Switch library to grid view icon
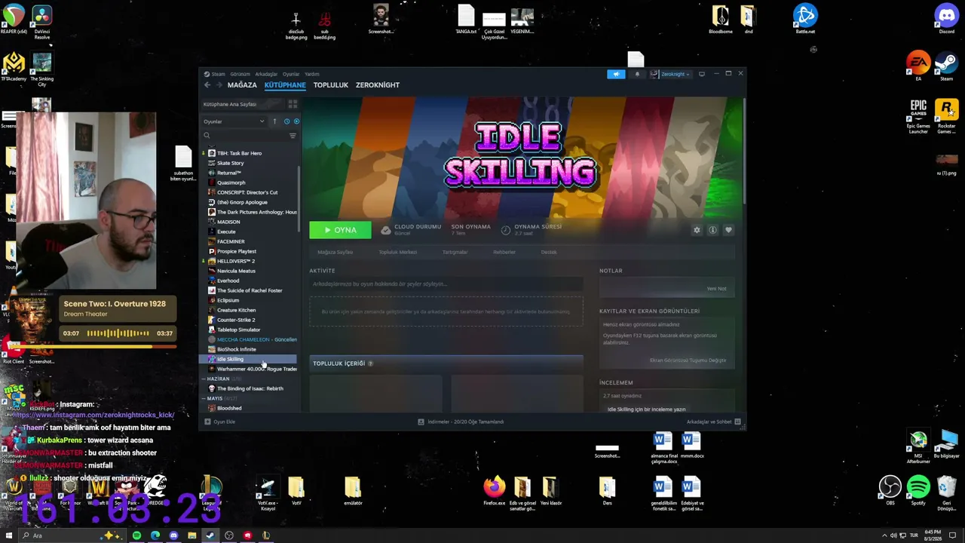The height and width of the screenshot is (543, 965). point(293,104)
